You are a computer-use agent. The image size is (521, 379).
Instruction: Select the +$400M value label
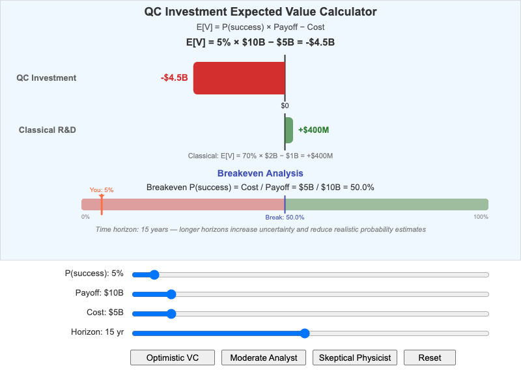[x=313, y=129]
